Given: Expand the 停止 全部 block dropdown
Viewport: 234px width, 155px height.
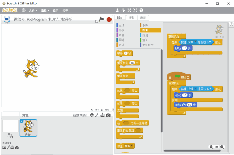Looking at the screenshot, I should pos(132,146).
